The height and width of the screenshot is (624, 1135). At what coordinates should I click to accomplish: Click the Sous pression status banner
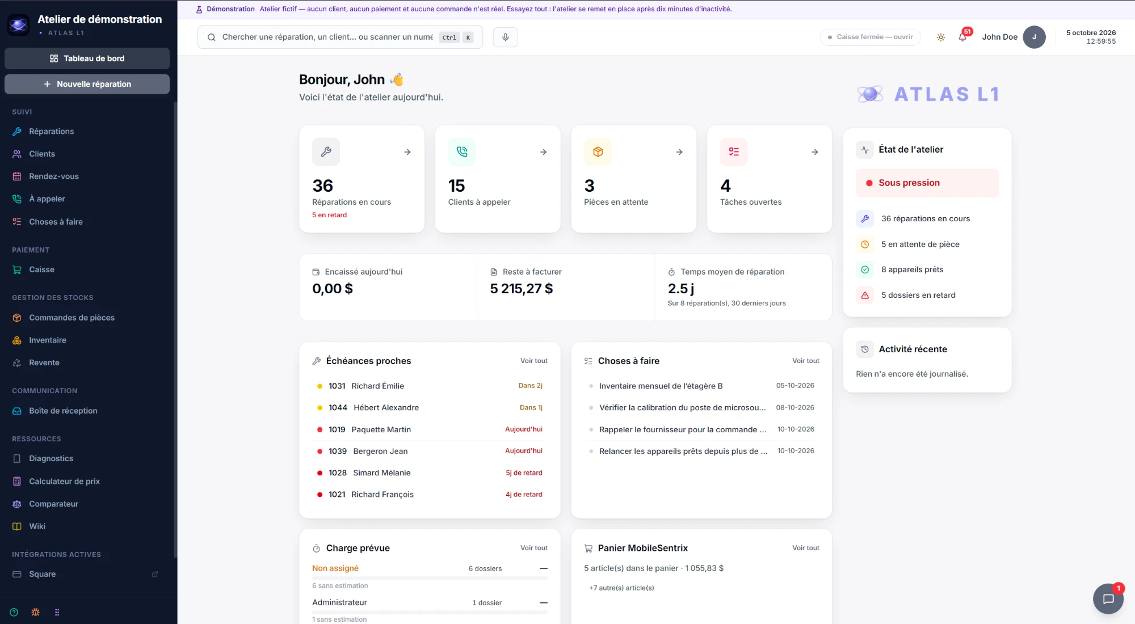tap(927, 183)
